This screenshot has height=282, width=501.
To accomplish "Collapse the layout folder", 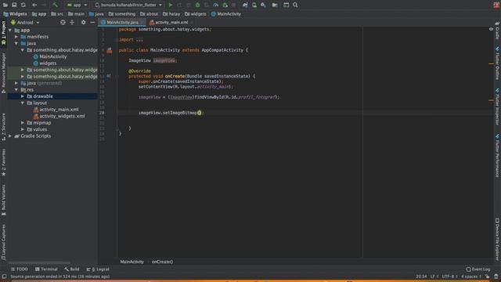I will click(x=23, y=103).
